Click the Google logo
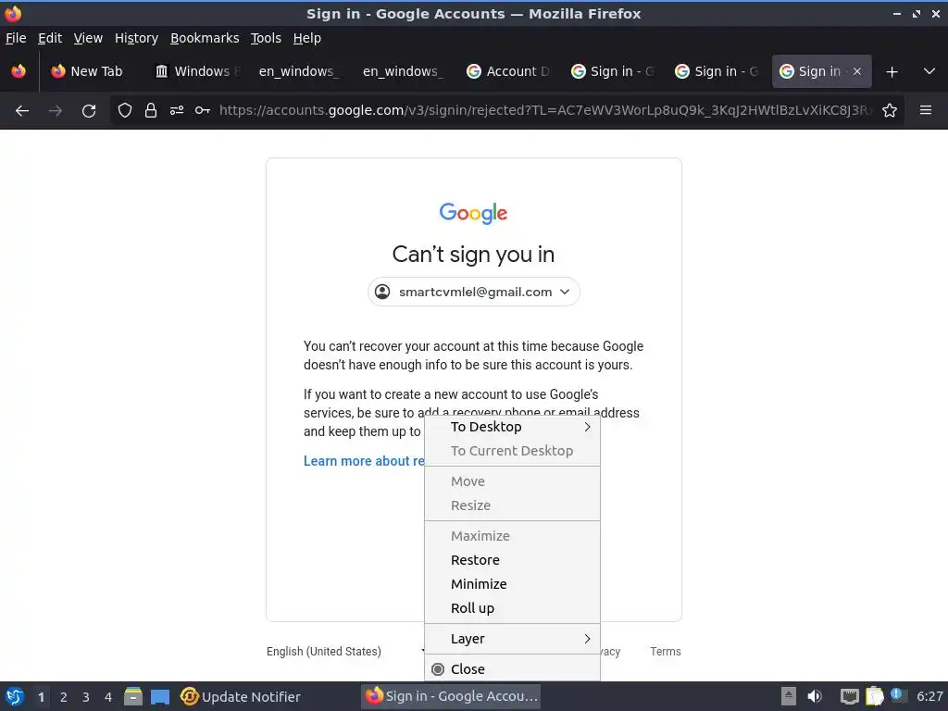The height and width of the screenshot is (711, 948). 473,213
